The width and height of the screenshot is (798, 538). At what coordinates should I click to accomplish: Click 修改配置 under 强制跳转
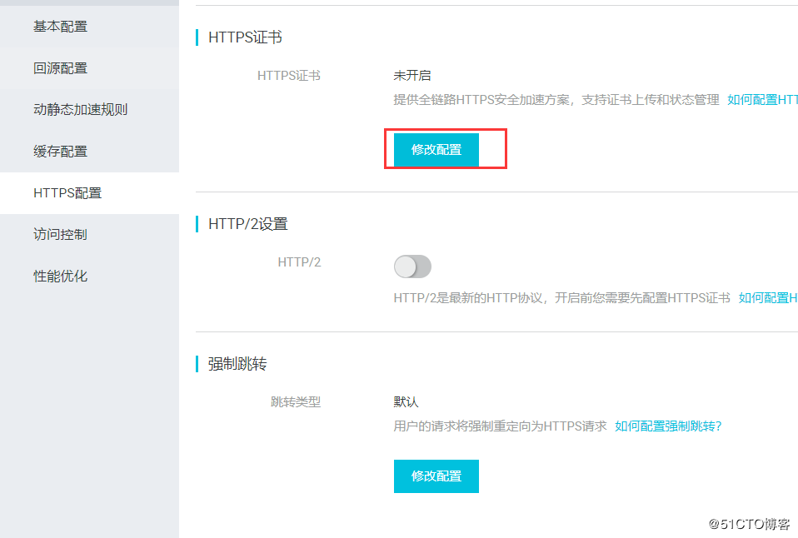click(436, 476)
